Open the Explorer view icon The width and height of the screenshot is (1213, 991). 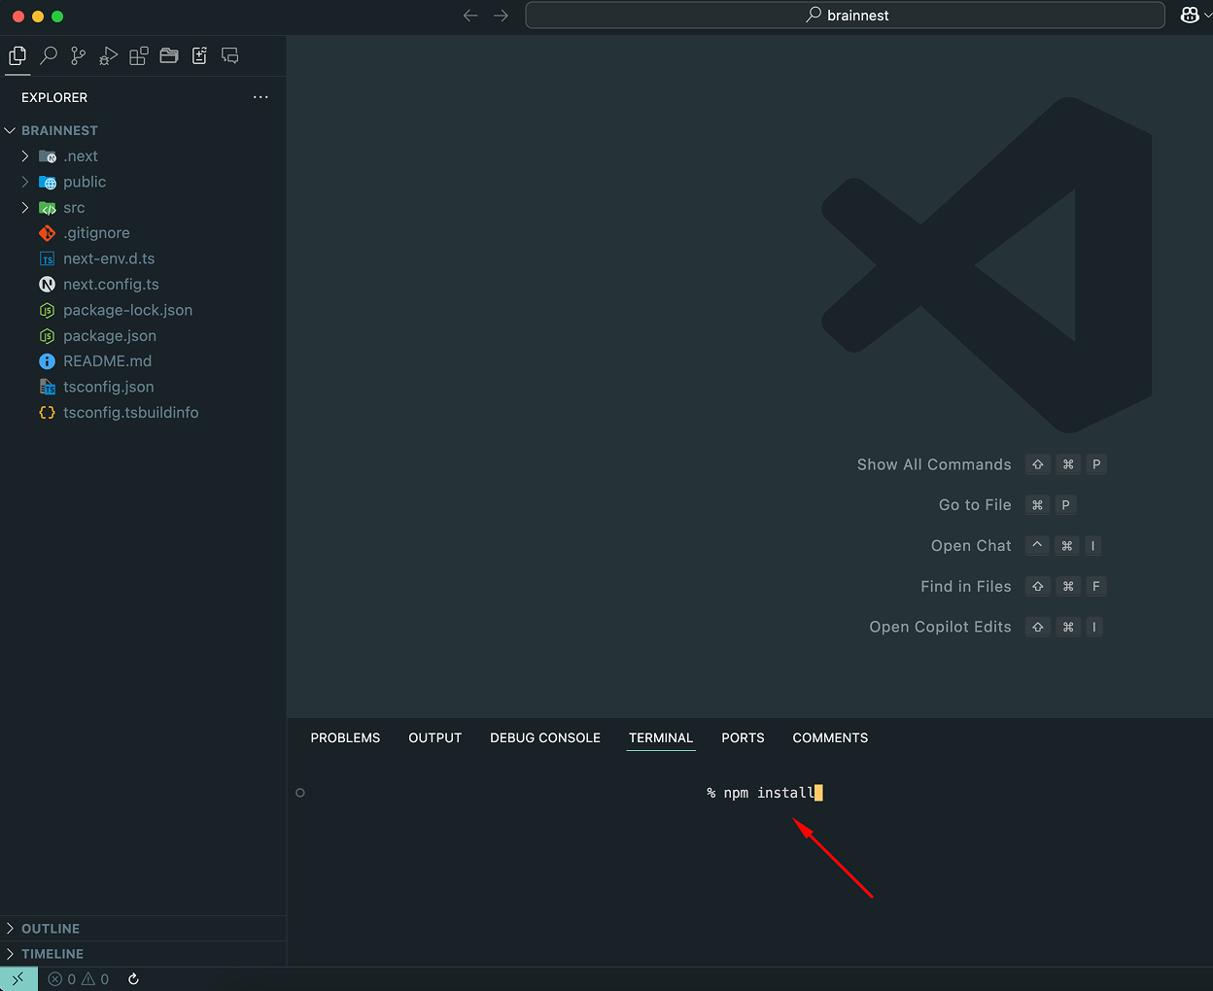pos(17,55)
